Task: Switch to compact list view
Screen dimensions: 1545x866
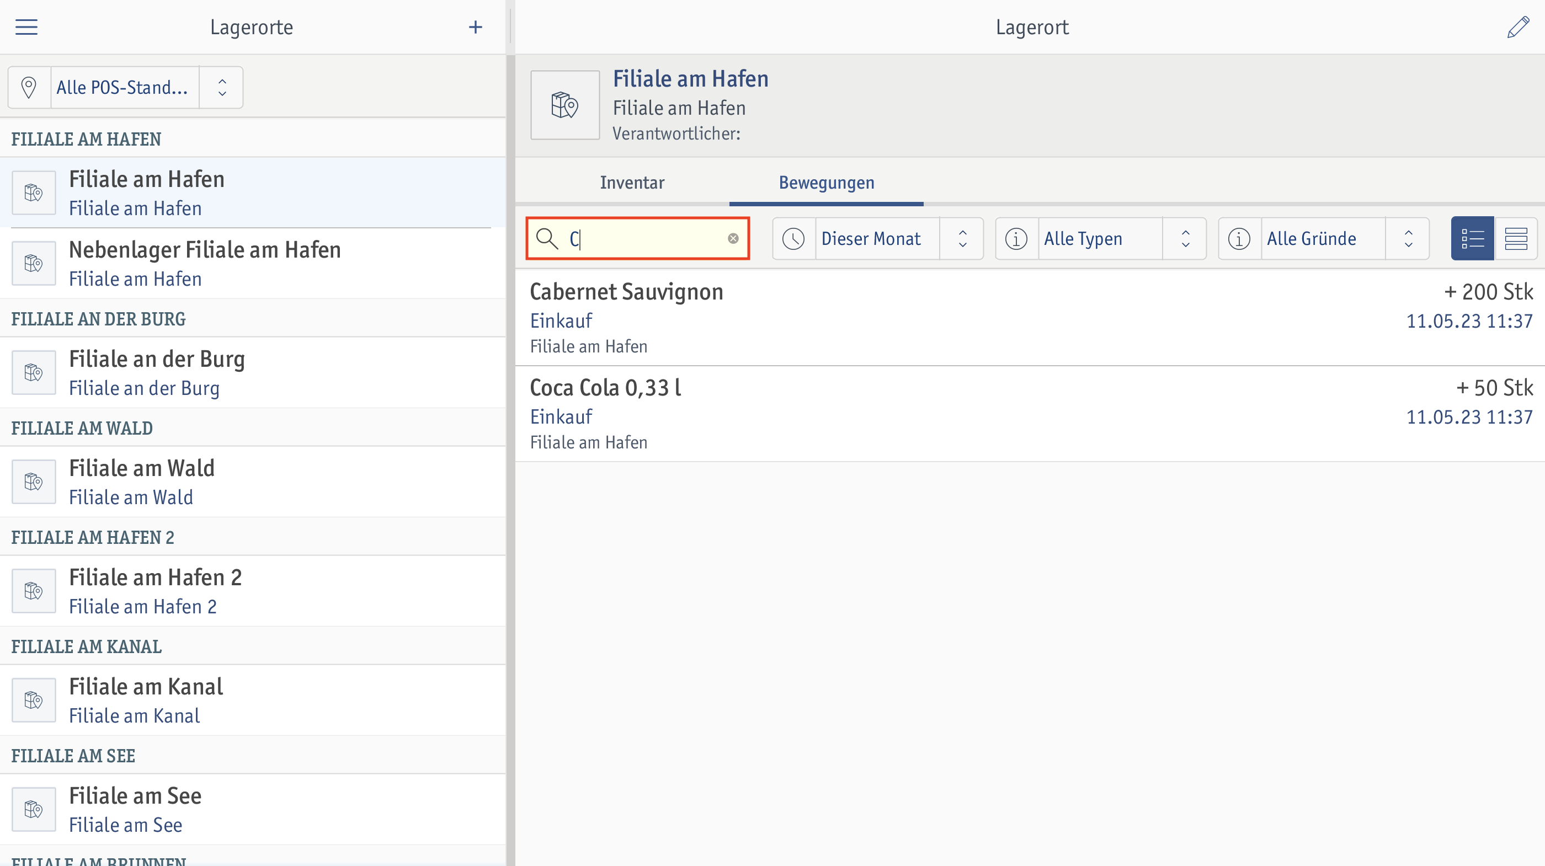Action: click(x=1516, y=239)
